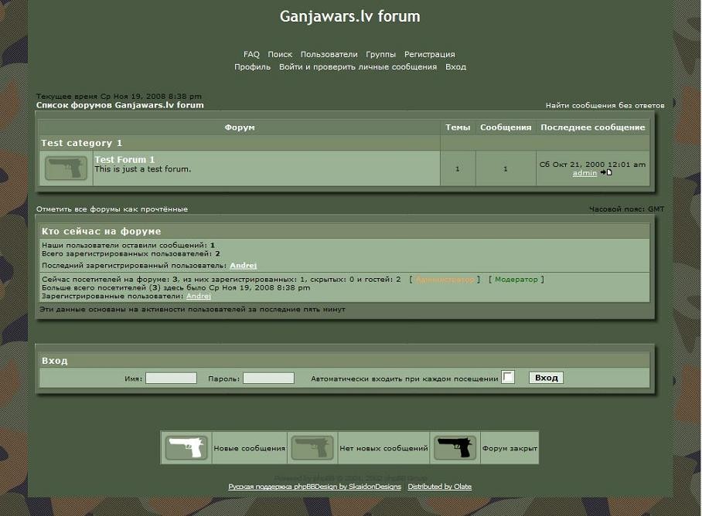Click the 'Часовой пояс: GMT' text
Viewport: 702px width, 516px height.
click(627, 209)
